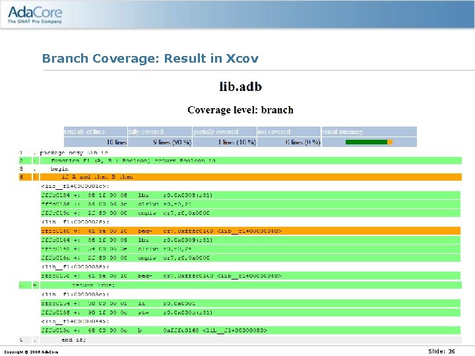This screenshot has height=356, width=475.
Task: Click the fffc0138 clrlwi instruction row
Action: (x=251, y=204)
